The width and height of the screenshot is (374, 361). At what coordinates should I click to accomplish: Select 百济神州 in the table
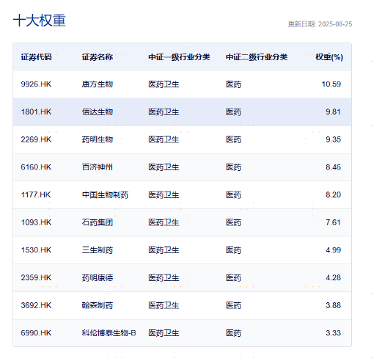(98, 167)
